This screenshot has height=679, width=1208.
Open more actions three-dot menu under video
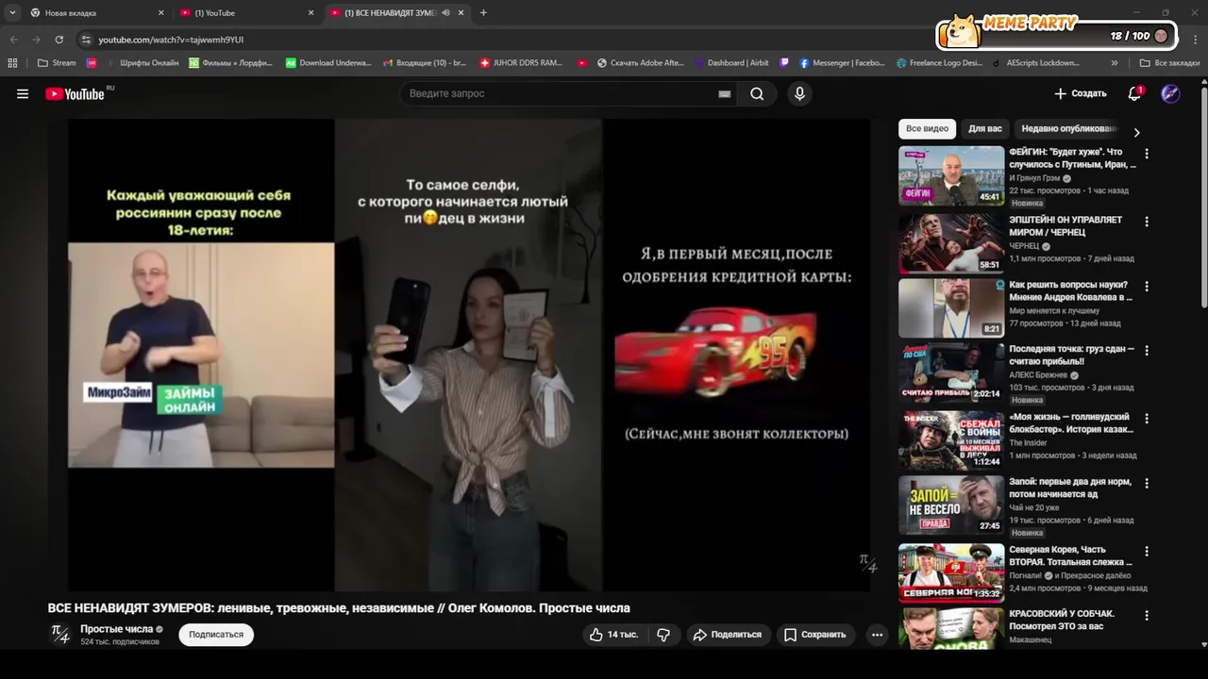pos(877,635)
